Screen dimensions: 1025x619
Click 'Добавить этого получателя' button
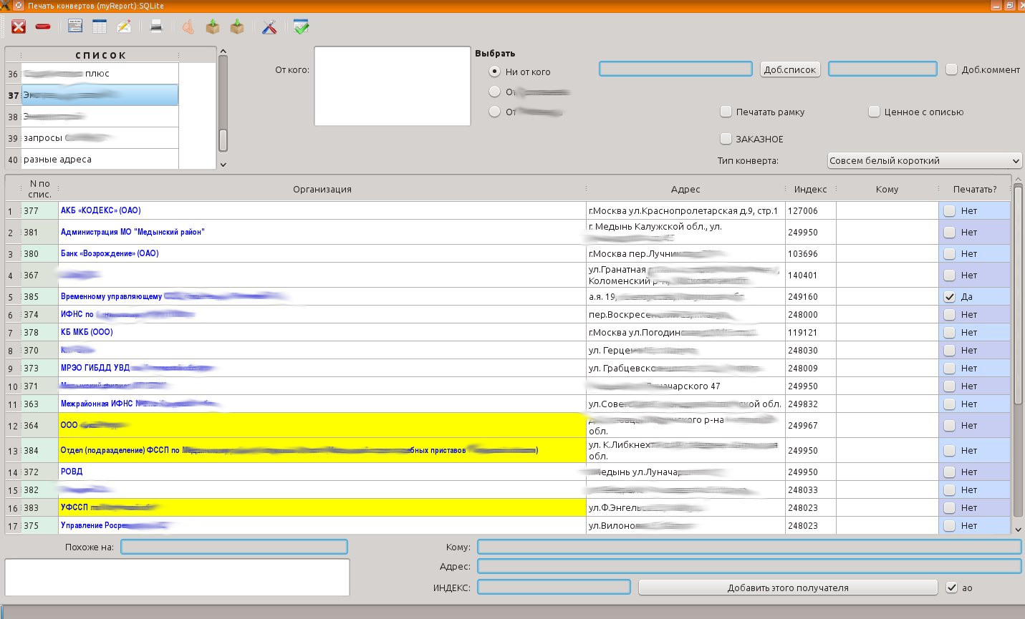(787, 588)
